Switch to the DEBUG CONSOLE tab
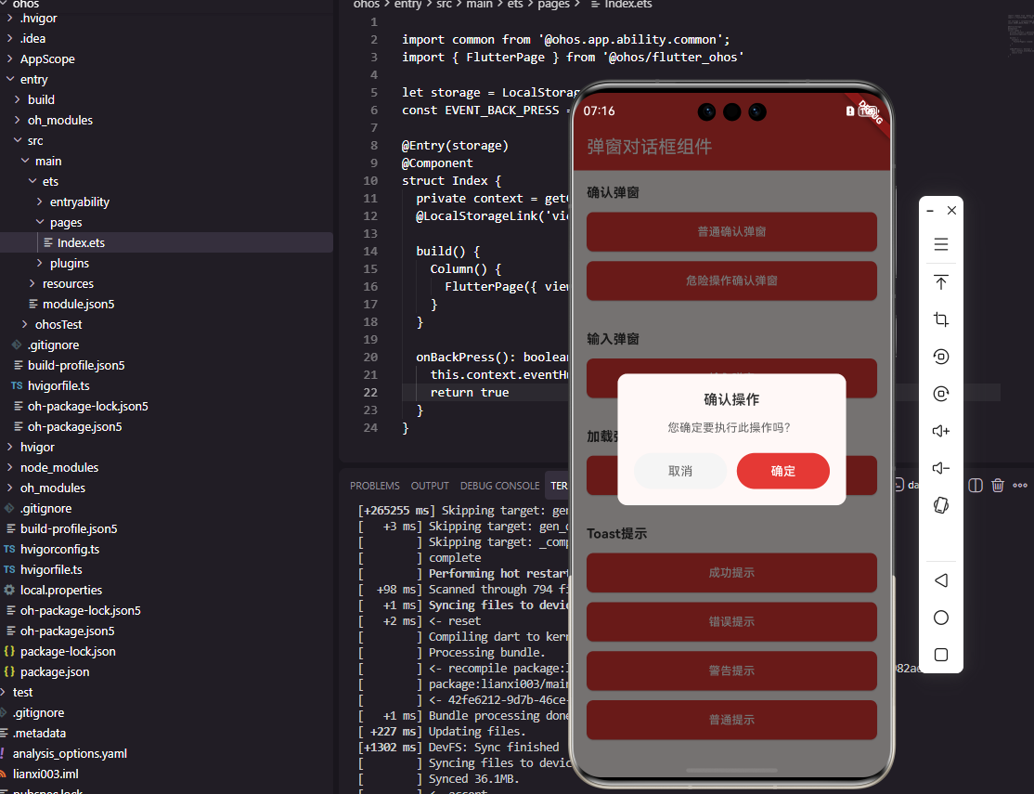The image size is (1034, 794). click(500, 486)
